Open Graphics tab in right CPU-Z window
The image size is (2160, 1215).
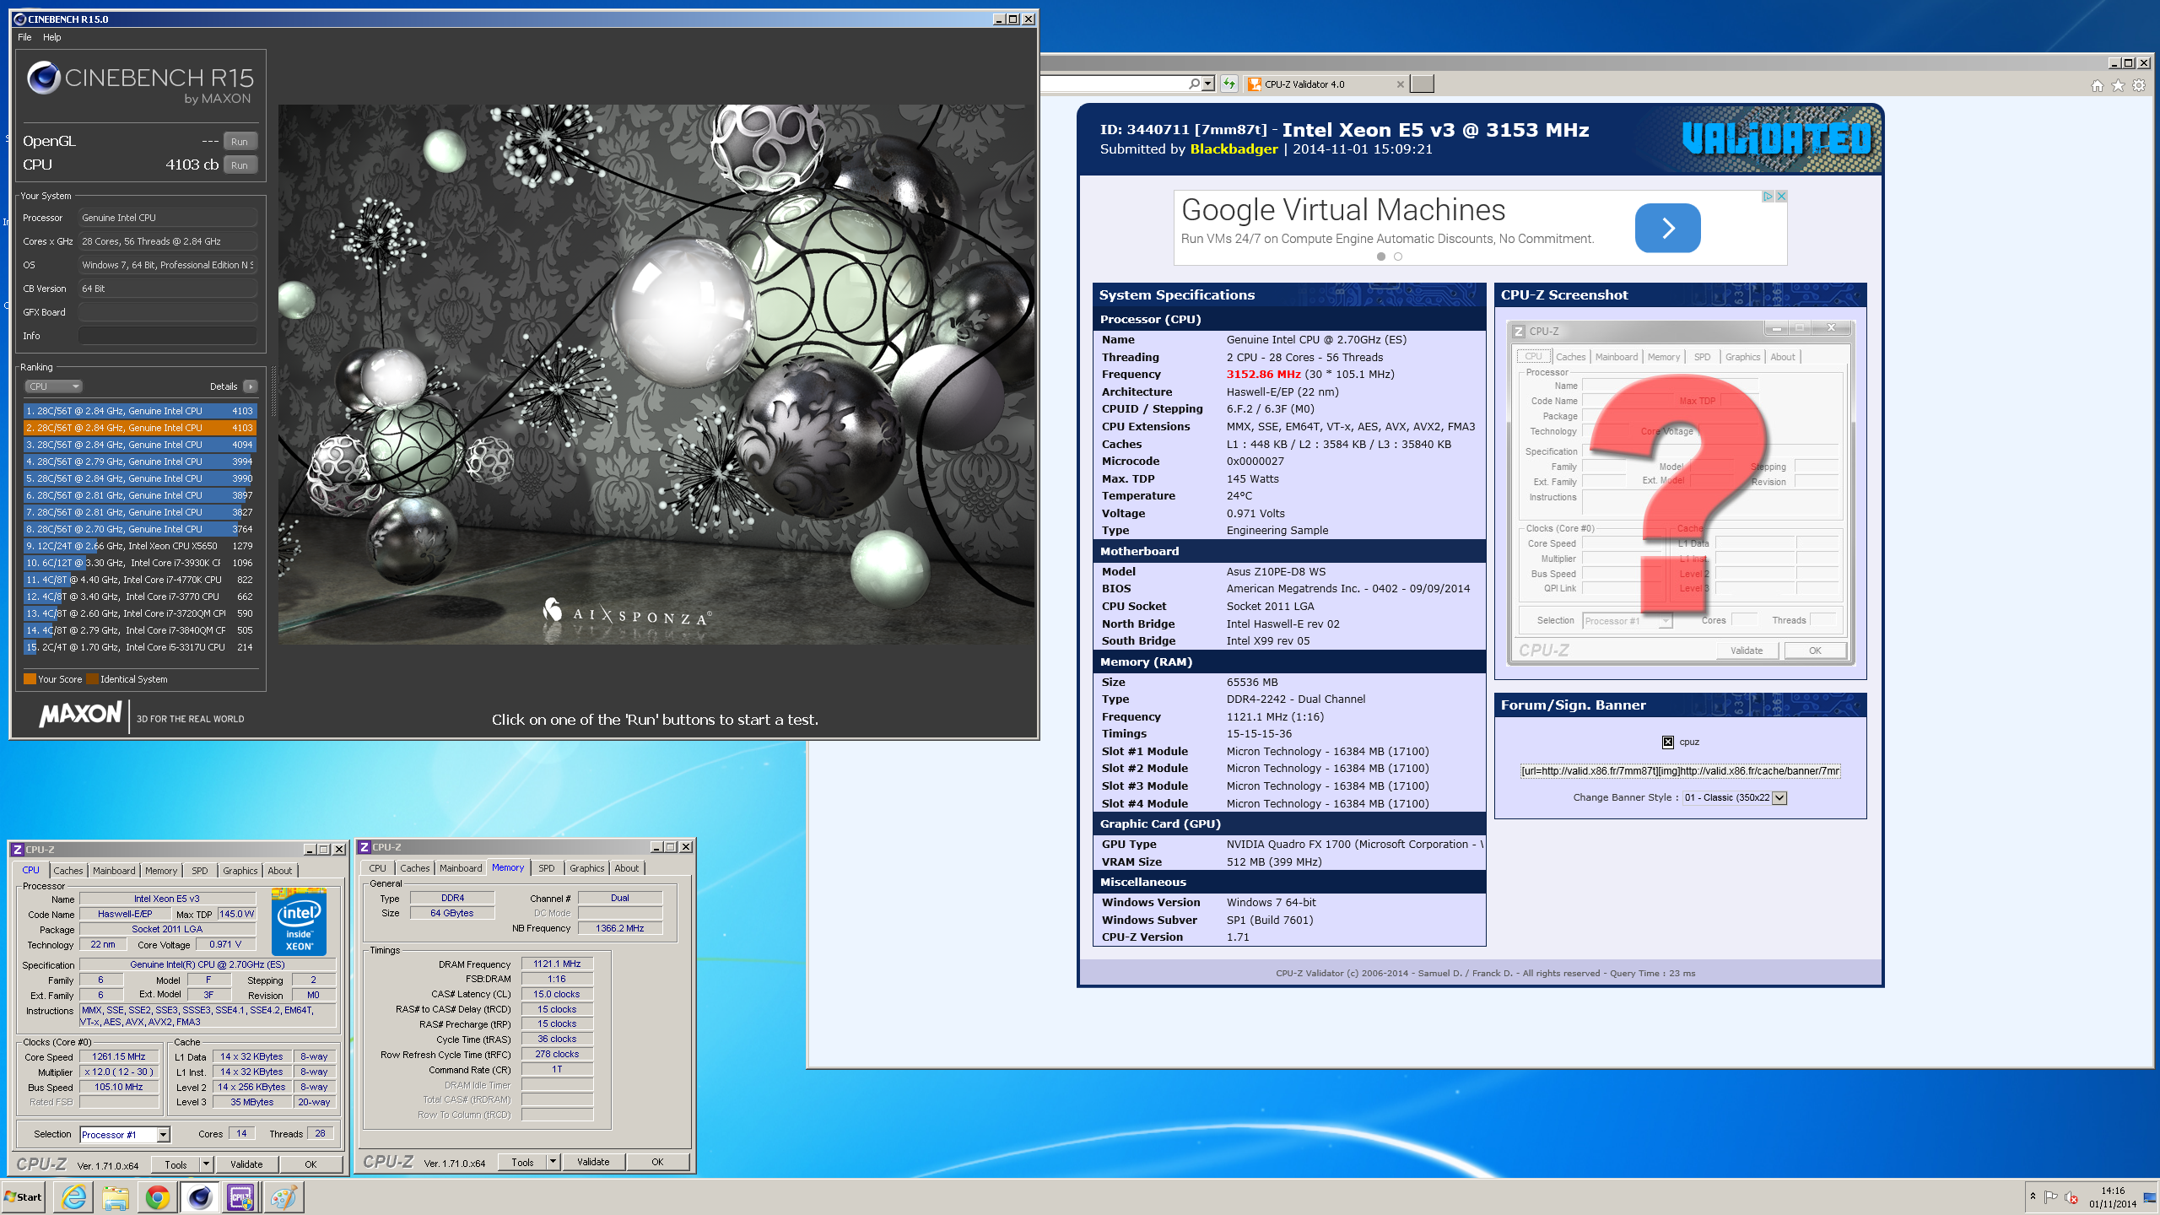coord(586,868)
